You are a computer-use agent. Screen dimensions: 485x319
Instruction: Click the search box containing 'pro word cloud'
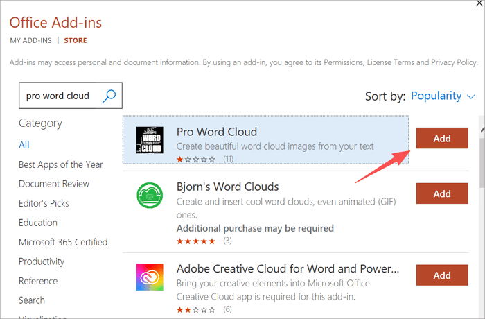[x=60, y=96]
